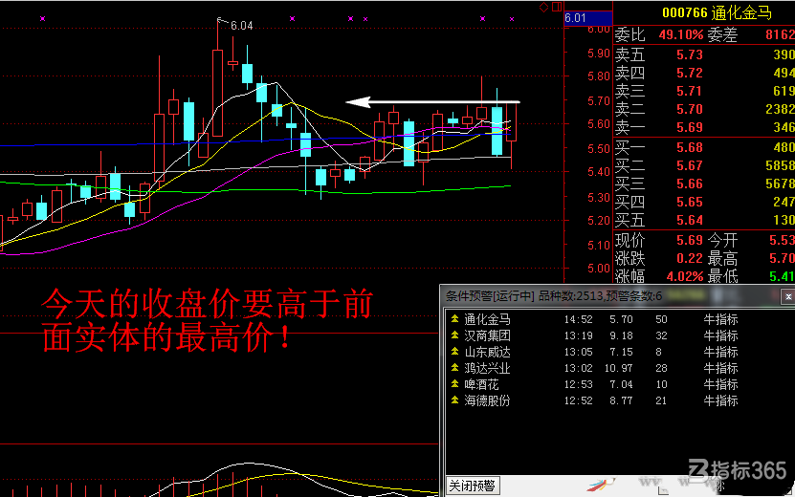Screen dimensions: 795x497
Task: Click the 卖五 5.73 order row
Action: (704, 54)
